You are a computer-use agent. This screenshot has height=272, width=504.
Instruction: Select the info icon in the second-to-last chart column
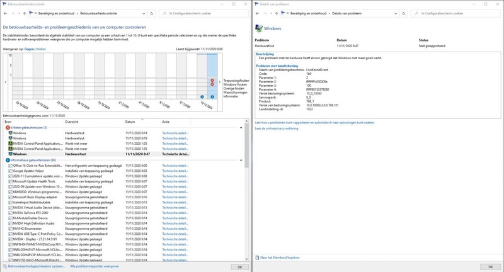point(202,97)
